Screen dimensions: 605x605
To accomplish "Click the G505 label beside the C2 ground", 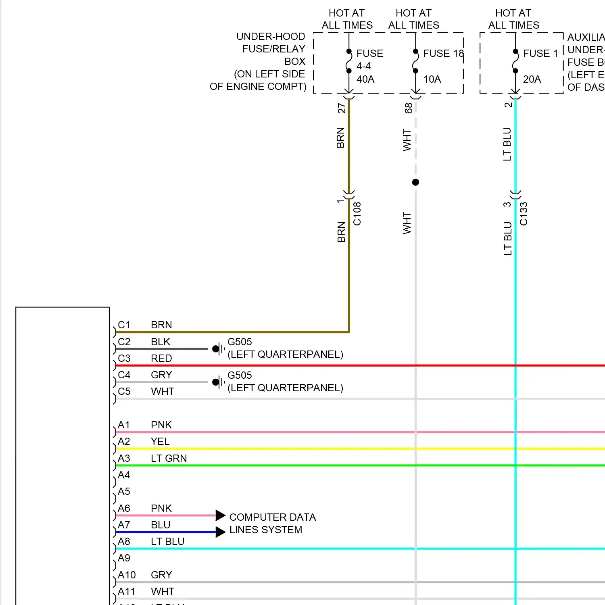I will click(240, 342).
